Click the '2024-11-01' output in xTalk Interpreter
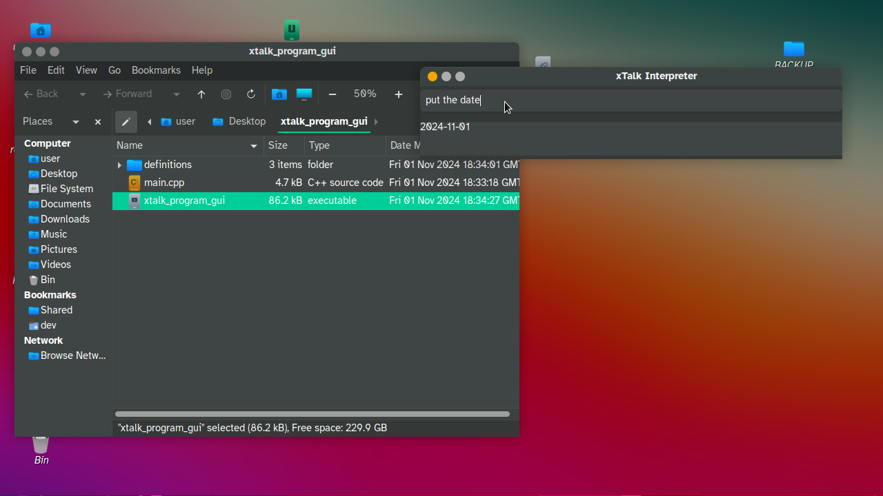 (x=446, y=127)
